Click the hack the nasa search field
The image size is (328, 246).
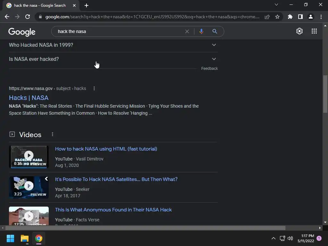click(119, 31)
